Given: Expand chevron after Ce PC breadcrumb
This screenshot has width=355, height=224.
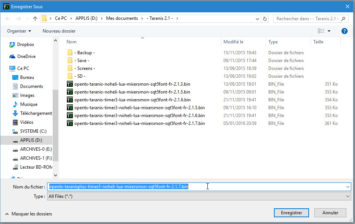Looking at the screenshot, I should coord(71,19).
